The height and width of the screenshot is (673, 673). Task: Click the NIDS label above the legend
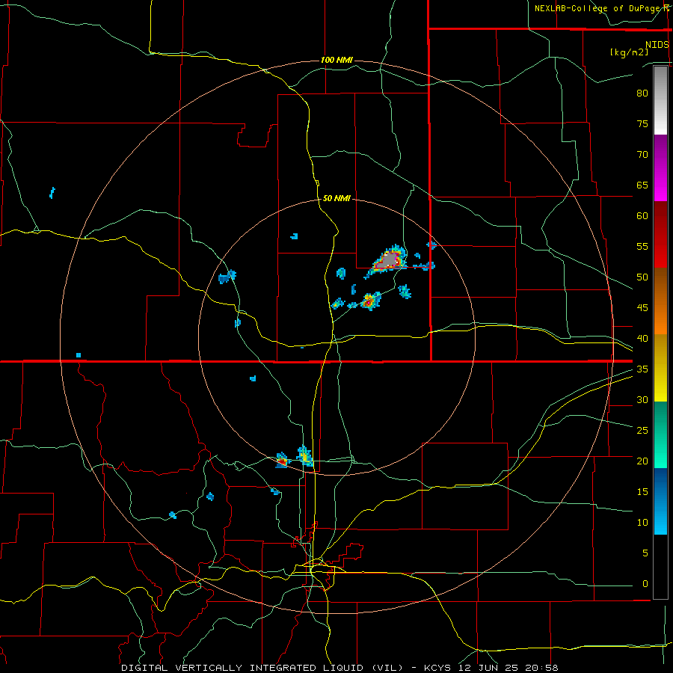pyautogui.click(x=657, y=45)
